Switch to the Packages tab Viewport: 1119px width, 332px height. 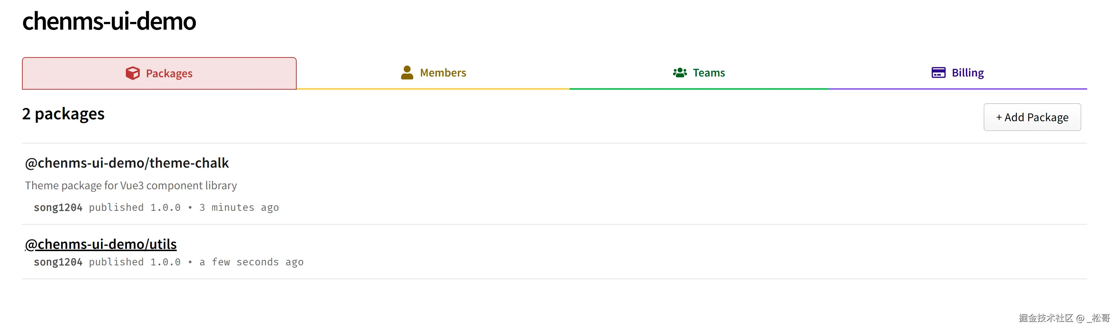[x=169, y=74]
